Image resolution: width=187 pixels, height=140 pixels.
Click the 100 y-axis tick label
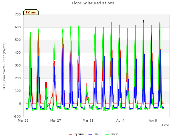point(18,91)
